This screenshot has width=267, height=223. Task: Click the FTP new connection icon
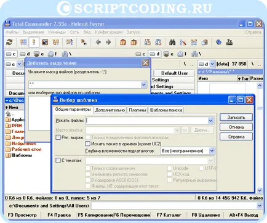click(158, 43)
